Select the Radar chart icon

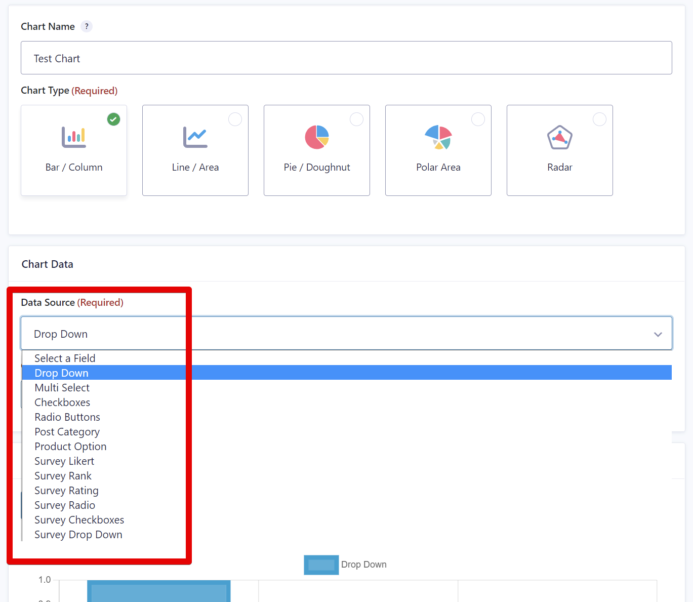pyautogui.click(x=560, y=137)
